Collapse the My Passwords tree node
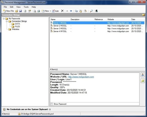The width and height of the screenshot is (147, 117). (x=4, y=19)
